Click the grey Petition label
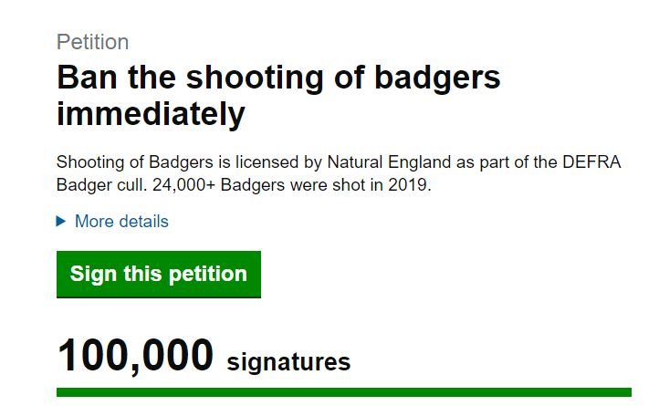The image size is (659, 406). coord(92,42)
